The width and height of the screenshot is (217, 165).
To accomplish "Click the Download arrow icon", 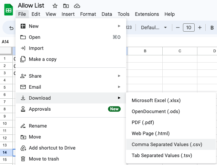I will click(x=23, y=98).
